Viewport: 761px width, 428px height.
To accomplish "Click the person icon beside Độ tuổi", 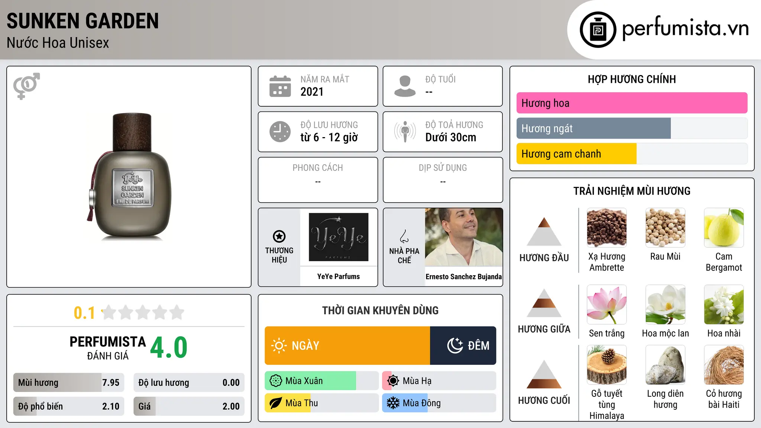I will coord(405,86).
